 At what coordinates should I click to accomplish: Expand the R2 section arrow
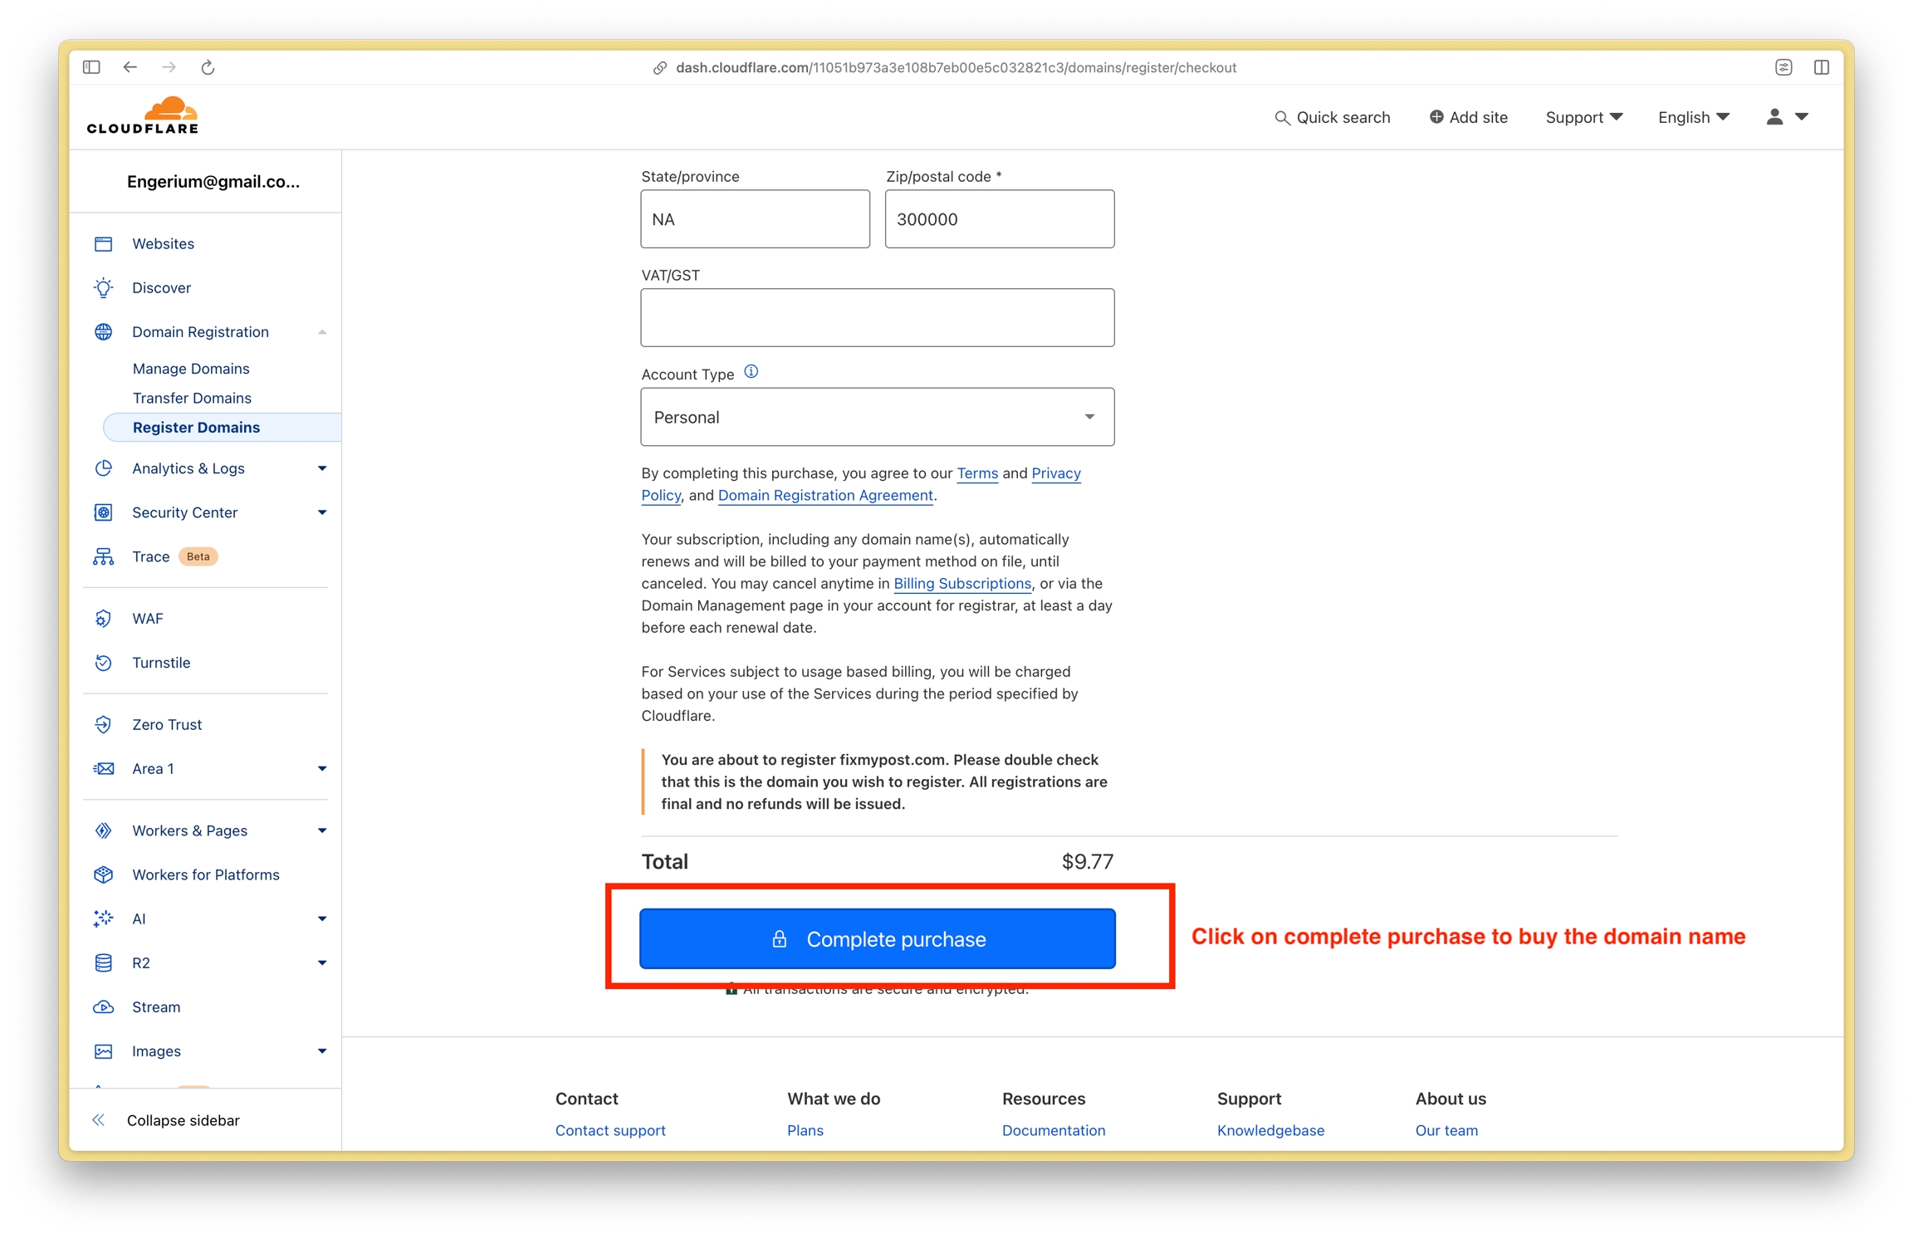click(x=322, y=962)
